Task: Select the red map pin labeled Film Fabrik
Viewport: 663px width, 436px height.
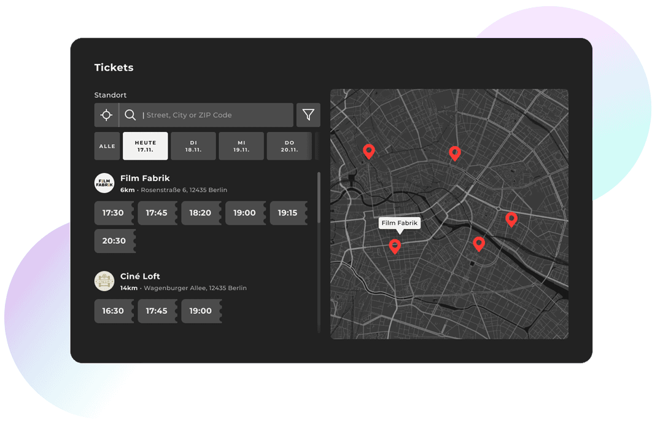Action: (x=395, y=246)
